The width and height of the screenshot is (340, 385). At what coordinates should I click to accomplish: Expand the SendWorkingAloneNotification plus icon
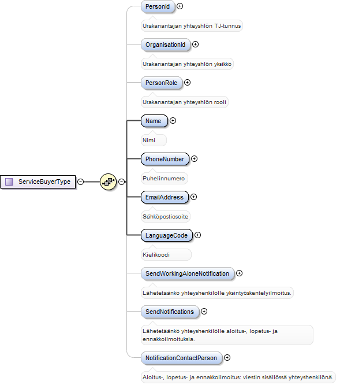(239, 273)
